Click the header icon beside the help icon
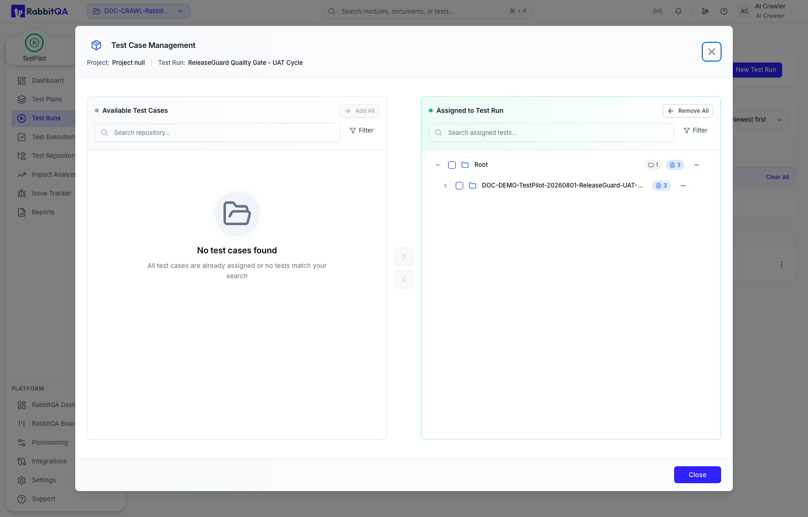 [705, 11]
